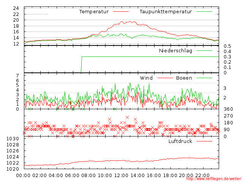Click the Niederschlag legend label
The height and width of the screenshot is (182, 243).
(x=175, y=50)
